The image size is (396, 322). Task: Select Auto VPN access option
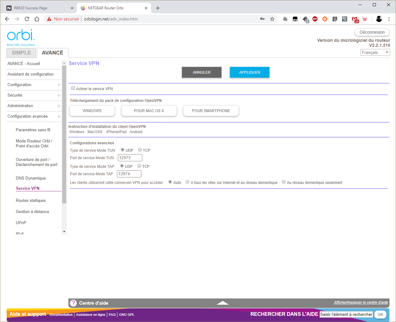pos(170,182)
